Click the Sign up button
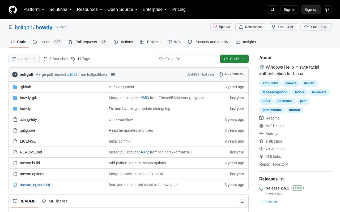This screenshot has width=340, height=212. [311, 10]
